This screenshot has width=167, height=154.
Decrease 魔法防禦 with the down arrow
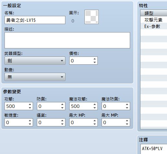click(x=127, y=108)
